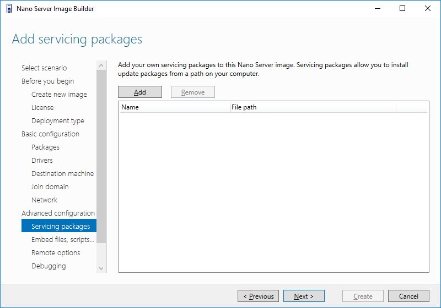Jump to Deployment type step
Screen dimensions: 441x308
tap(58, 120)
